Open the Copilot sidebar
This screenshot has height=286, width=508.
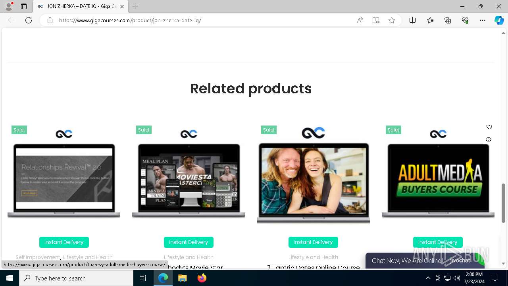click(499, 20)
